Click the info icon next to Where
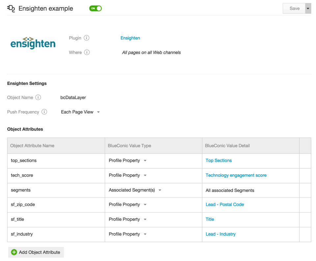Screen dimensions: 316x261 pos(87,52)
